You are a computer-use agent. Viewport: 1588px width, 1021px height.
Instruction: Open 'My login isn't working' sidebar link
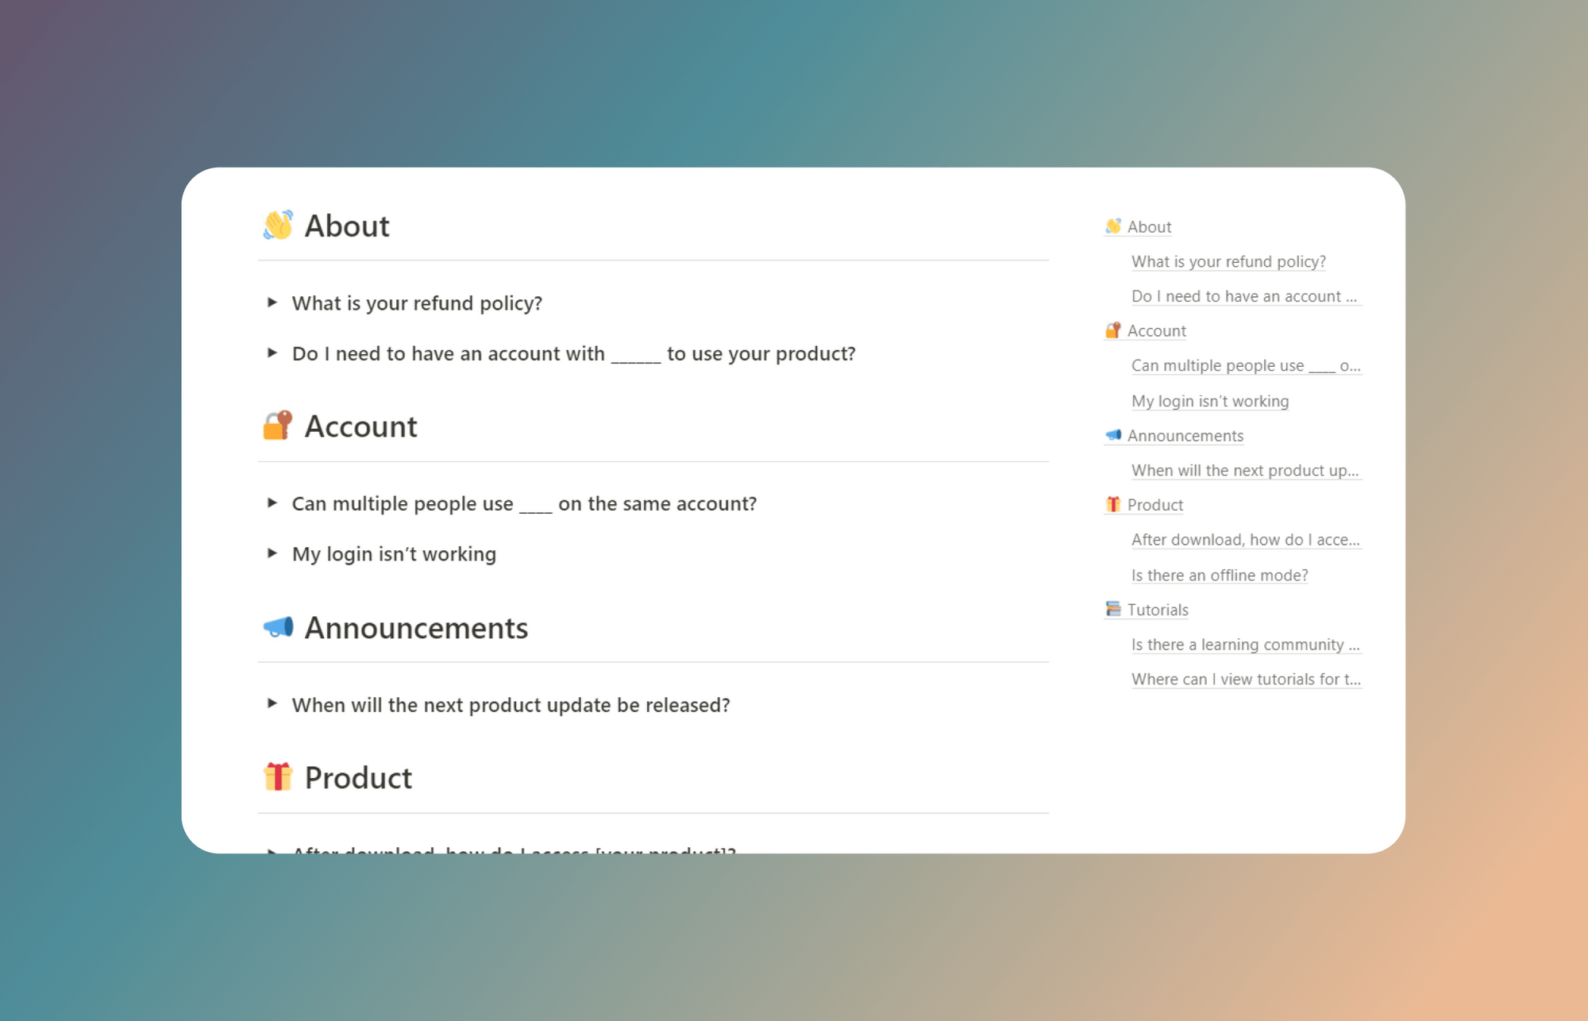point(1209,401)
